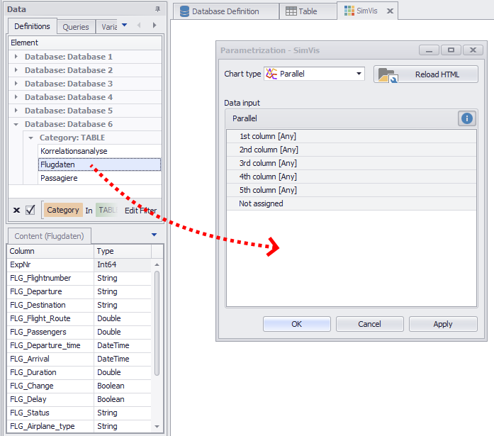Remove the filter using the X icon
The height and width of the screenshot is (436, 494).
[16, 210]
